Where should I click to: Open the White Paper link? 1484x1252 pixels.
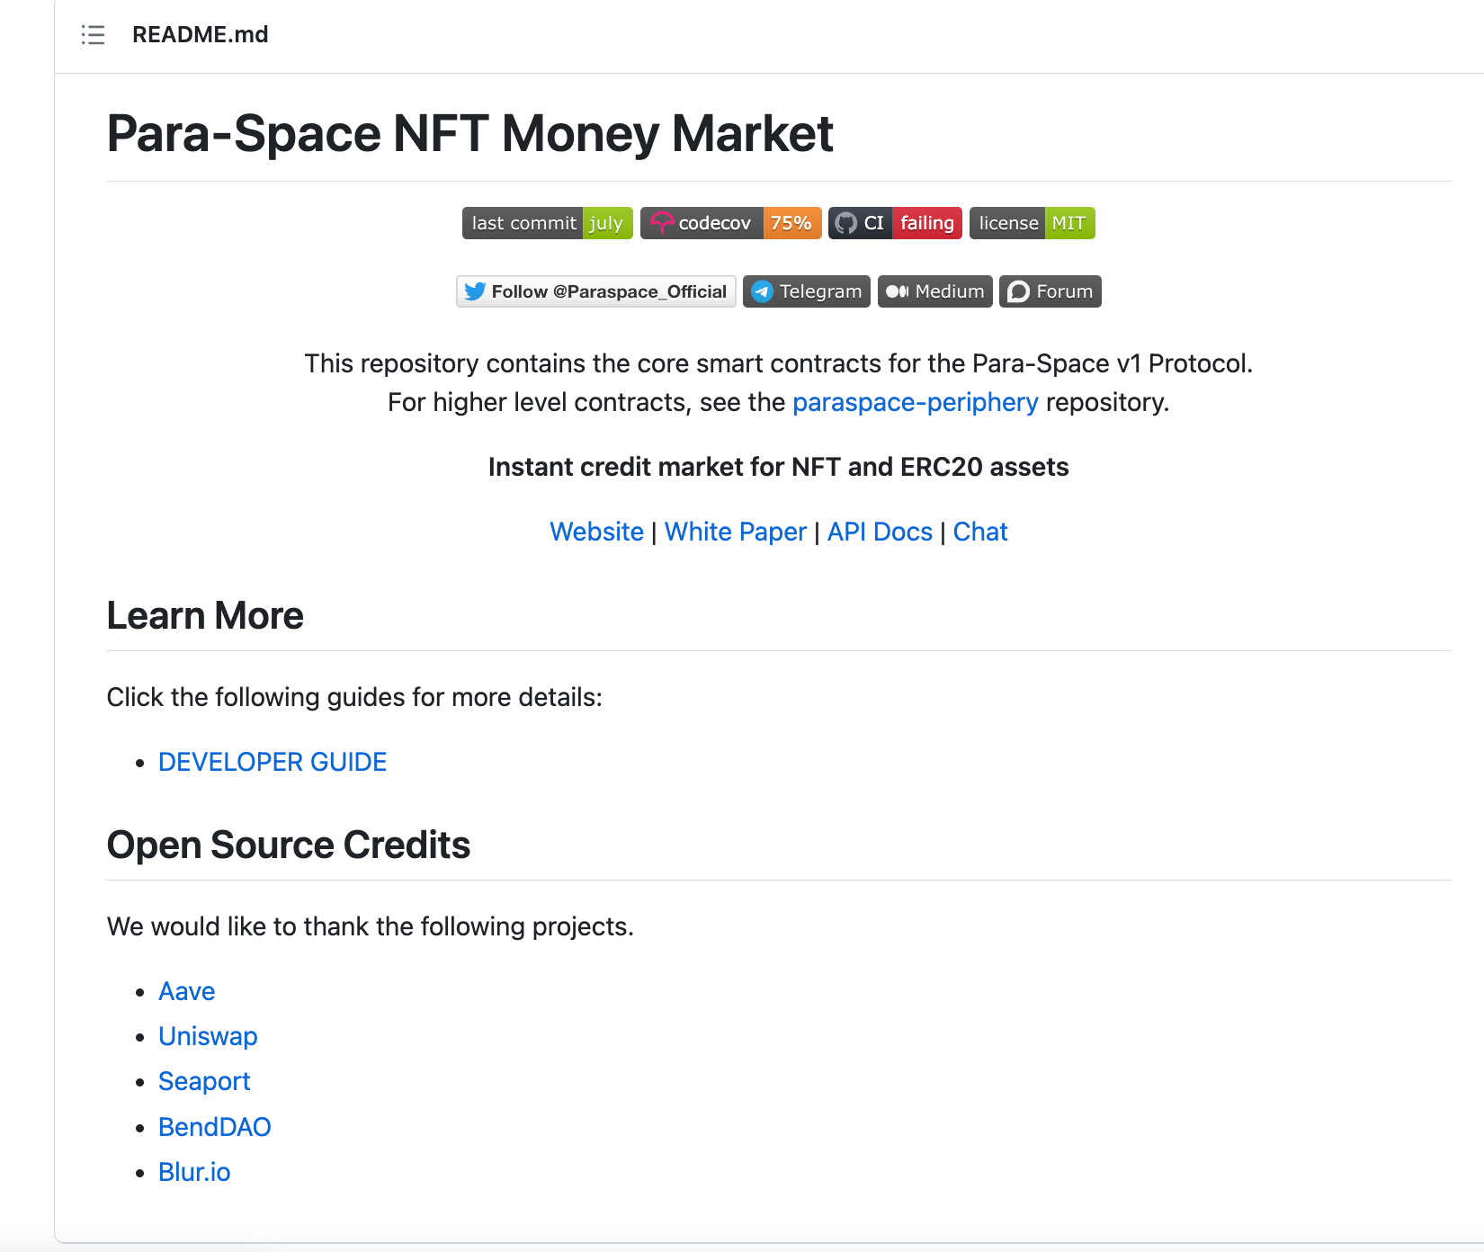736,532
